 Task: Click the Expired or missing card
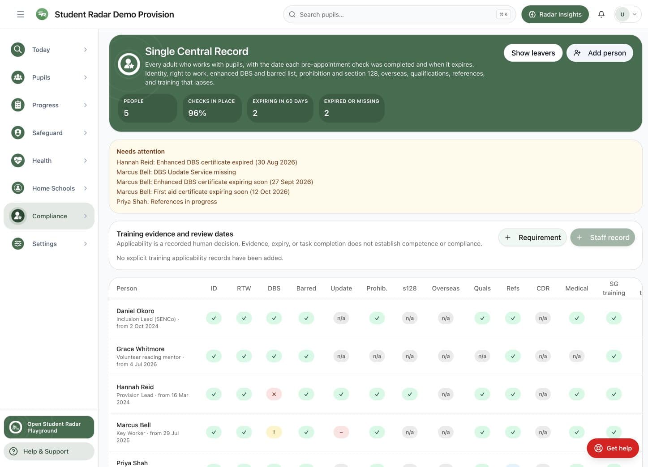[x=352, y=108]
